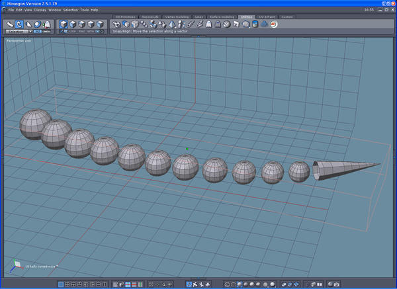Open the Tools menu
Image resolution: width=397 pixels, height=289 pixels.
point(85,10)
